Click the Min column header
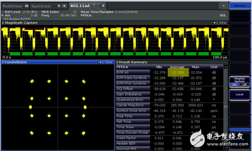 (x=159, y=67)
